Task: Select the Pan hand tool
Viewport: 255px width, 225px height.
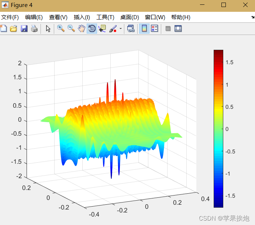Action: [82, 29]
